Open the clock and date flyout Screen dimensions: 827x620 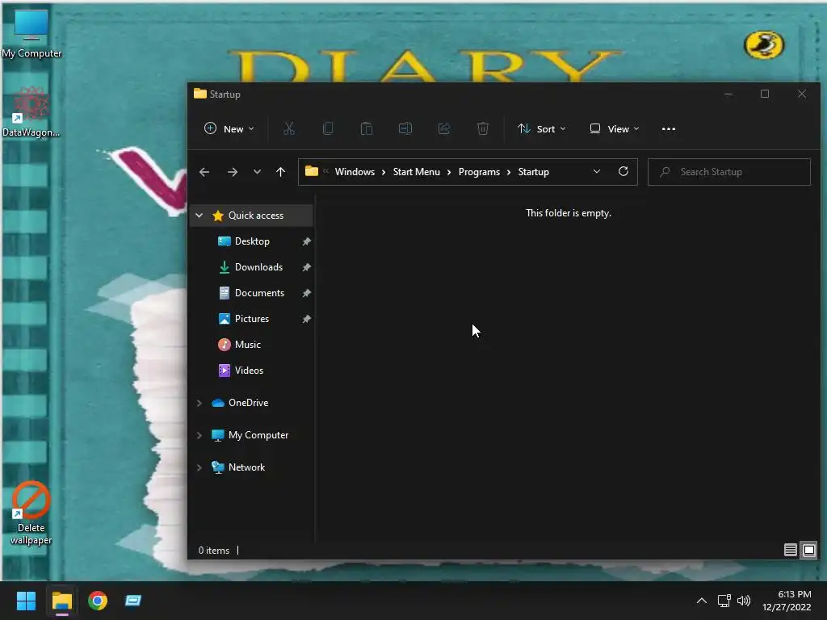click(x=787, y=601)
